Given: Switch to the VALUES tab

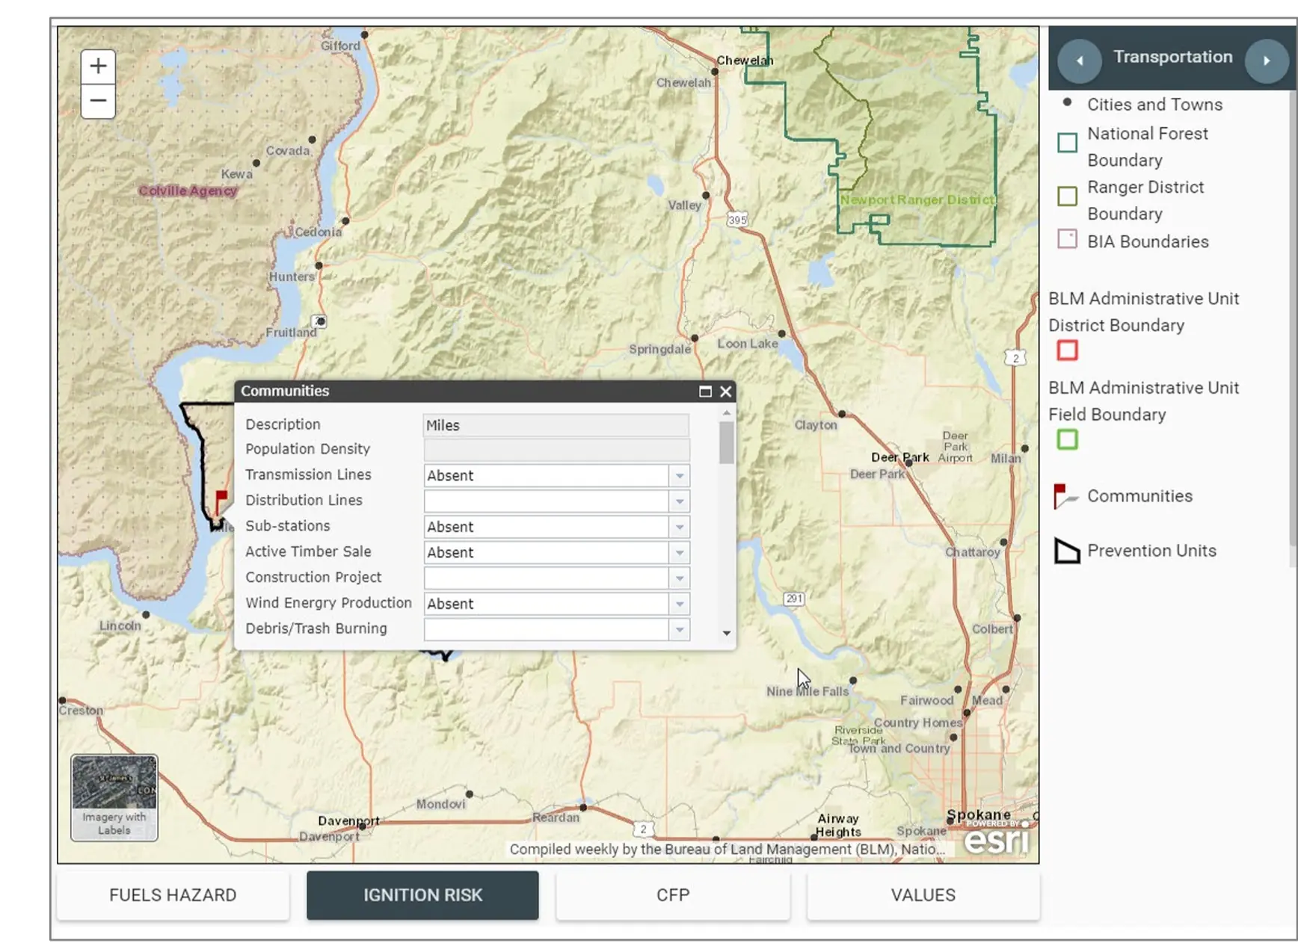Looking at the screenshot, I should tap(923, 895).
